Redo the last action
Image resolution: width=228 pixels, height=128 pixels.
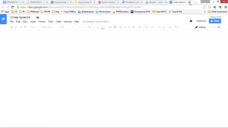(x=21, y=27)
